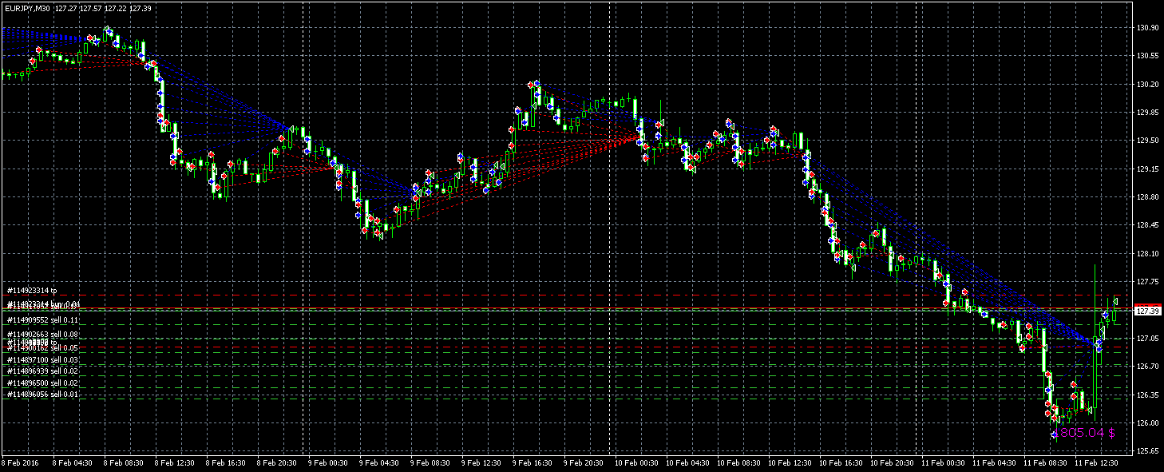Select order #114896500 sell 0.02

(42, 383)
